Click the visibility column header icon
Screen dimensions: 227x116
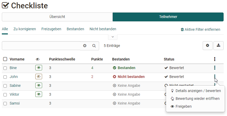pos(38,59)
